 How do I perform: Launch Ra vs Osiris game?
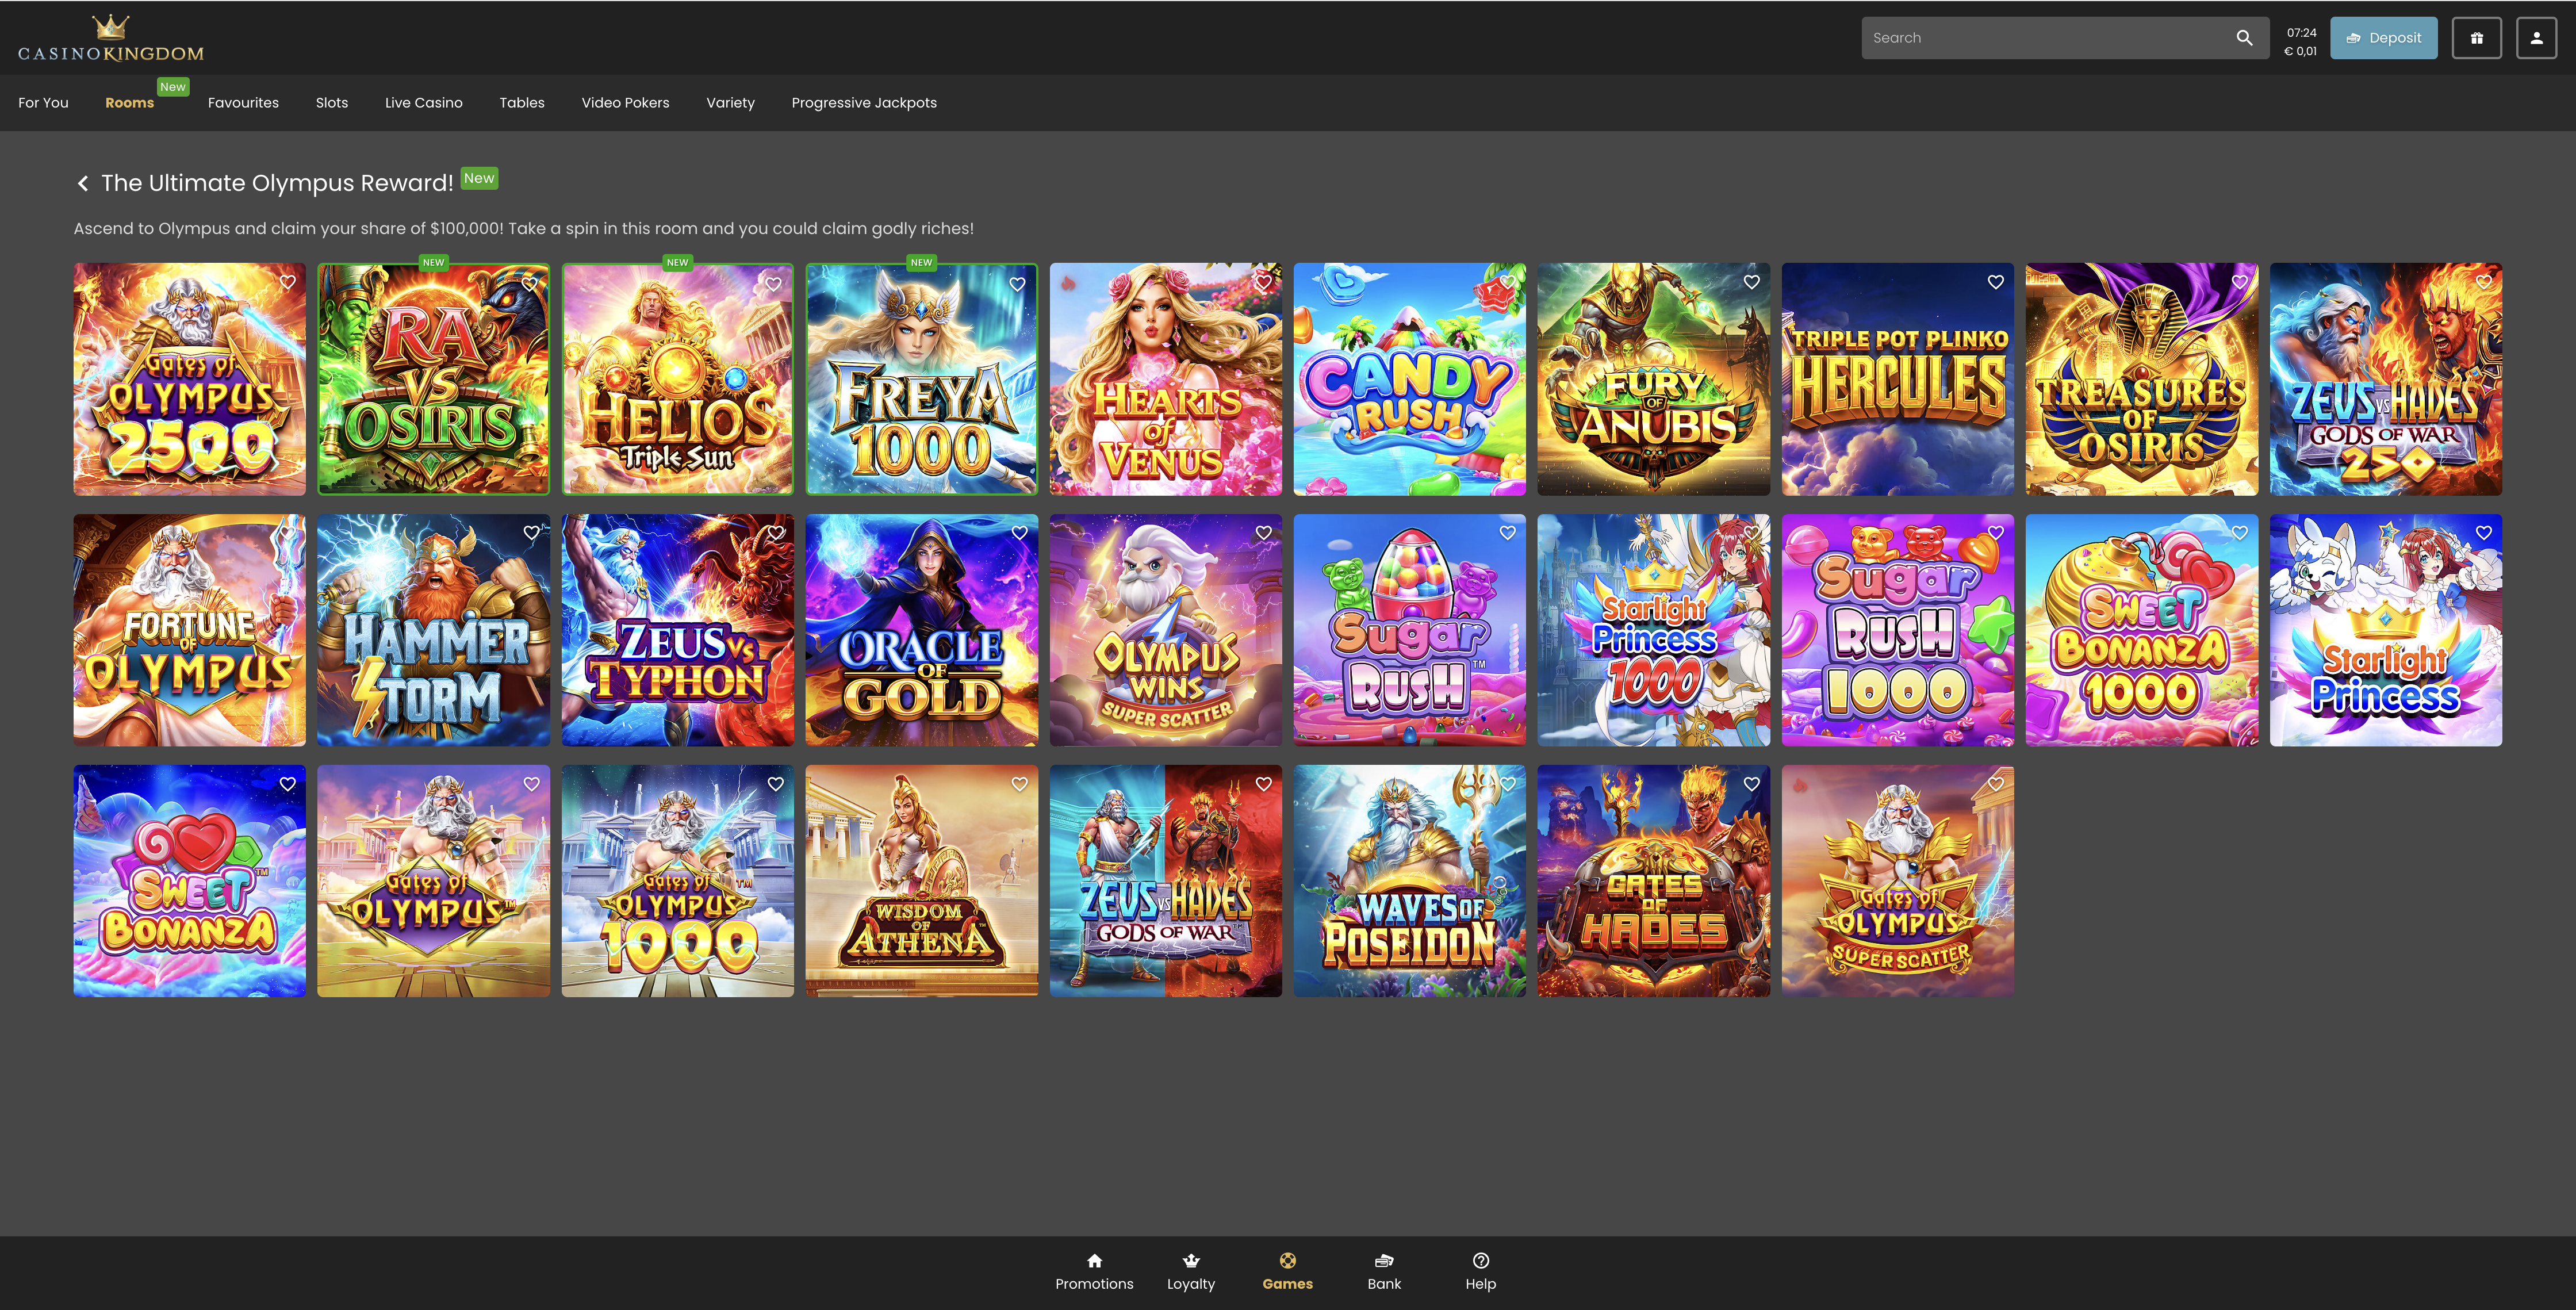coord(433,379)
